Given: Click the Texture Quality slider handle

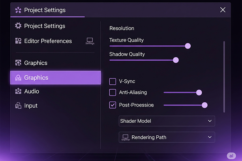Looking at the screenshot, I should coord(188,46).
